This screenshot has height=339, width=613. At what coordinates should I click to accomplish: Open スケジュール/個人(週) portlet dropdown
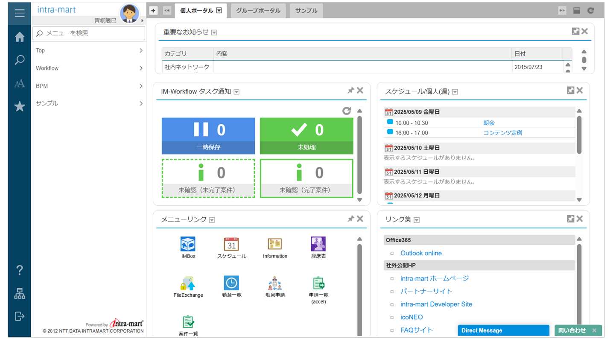(x=455, y=92)
